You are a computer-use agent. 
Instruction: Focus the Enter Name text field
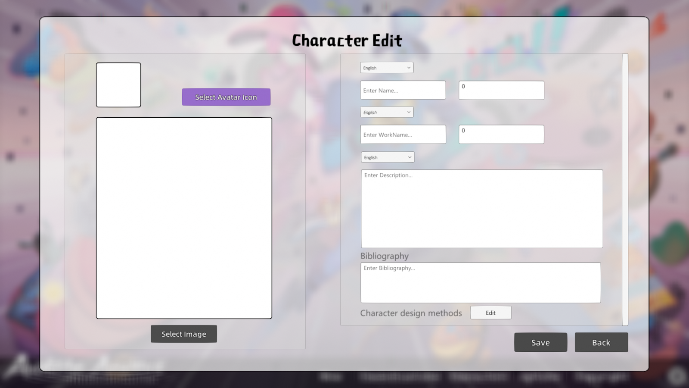click(403, 91)
